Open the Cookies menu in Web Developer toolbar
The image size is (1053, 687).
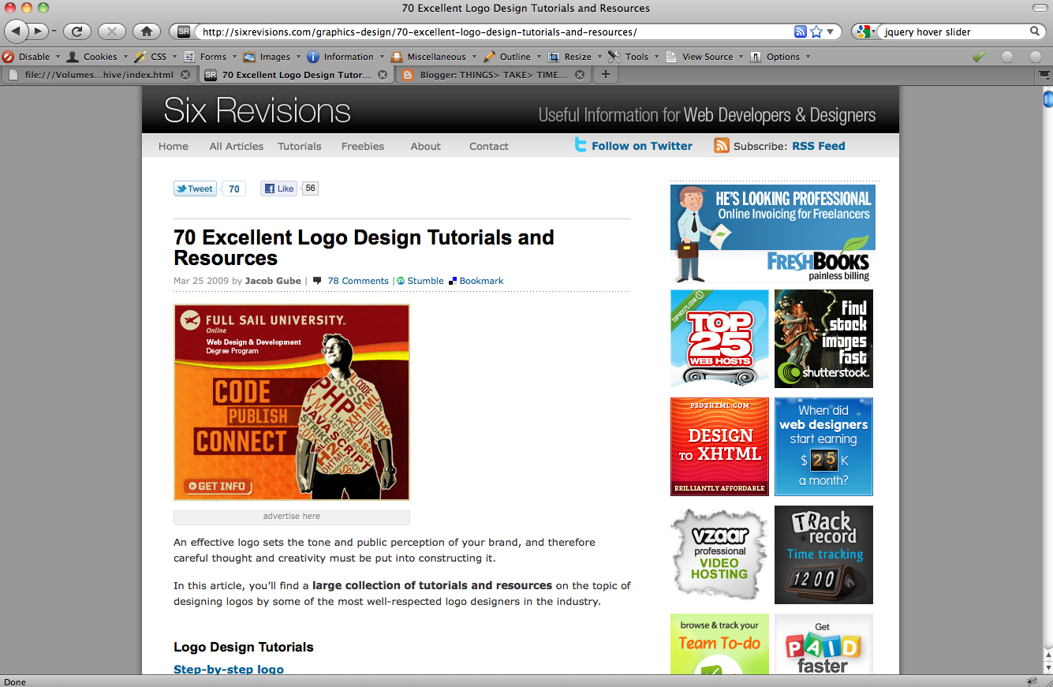tap(96, 56)
